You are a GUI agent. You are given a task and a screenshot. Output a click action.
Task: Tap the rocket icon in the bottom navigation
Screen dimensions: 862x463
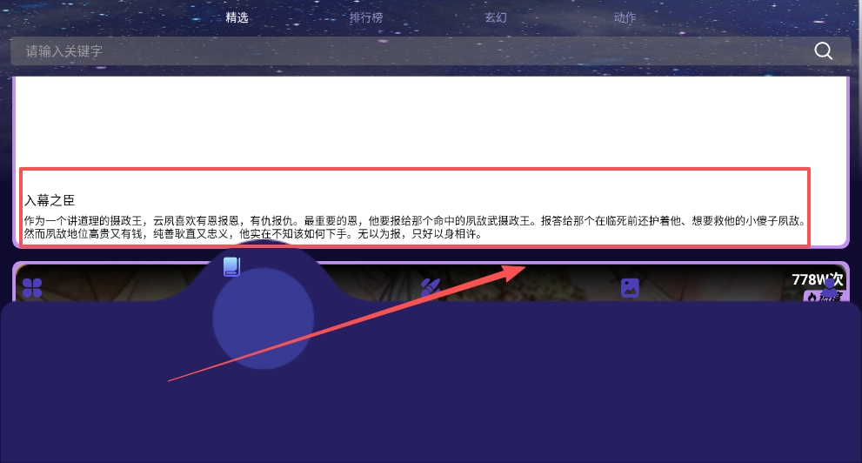(430, 288)
